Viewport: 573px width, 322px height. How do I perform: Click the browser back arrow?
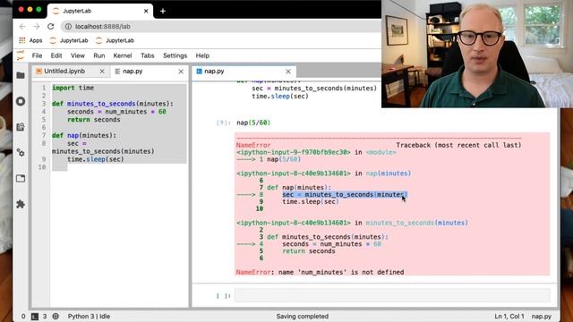22,26
